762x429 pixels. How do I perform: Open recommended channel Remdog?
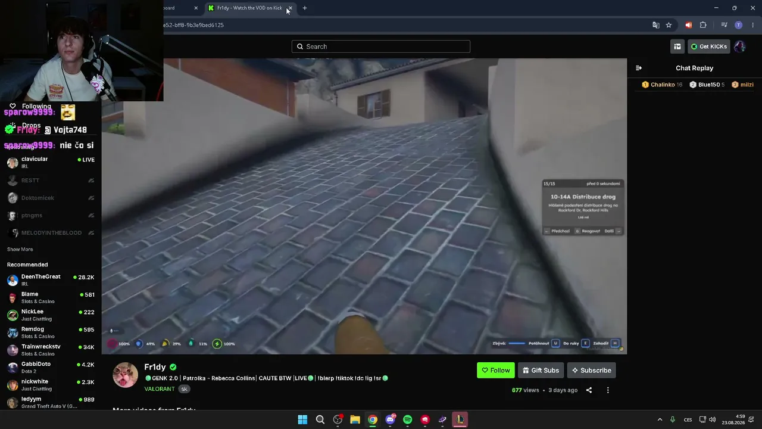tap(51, 332)
